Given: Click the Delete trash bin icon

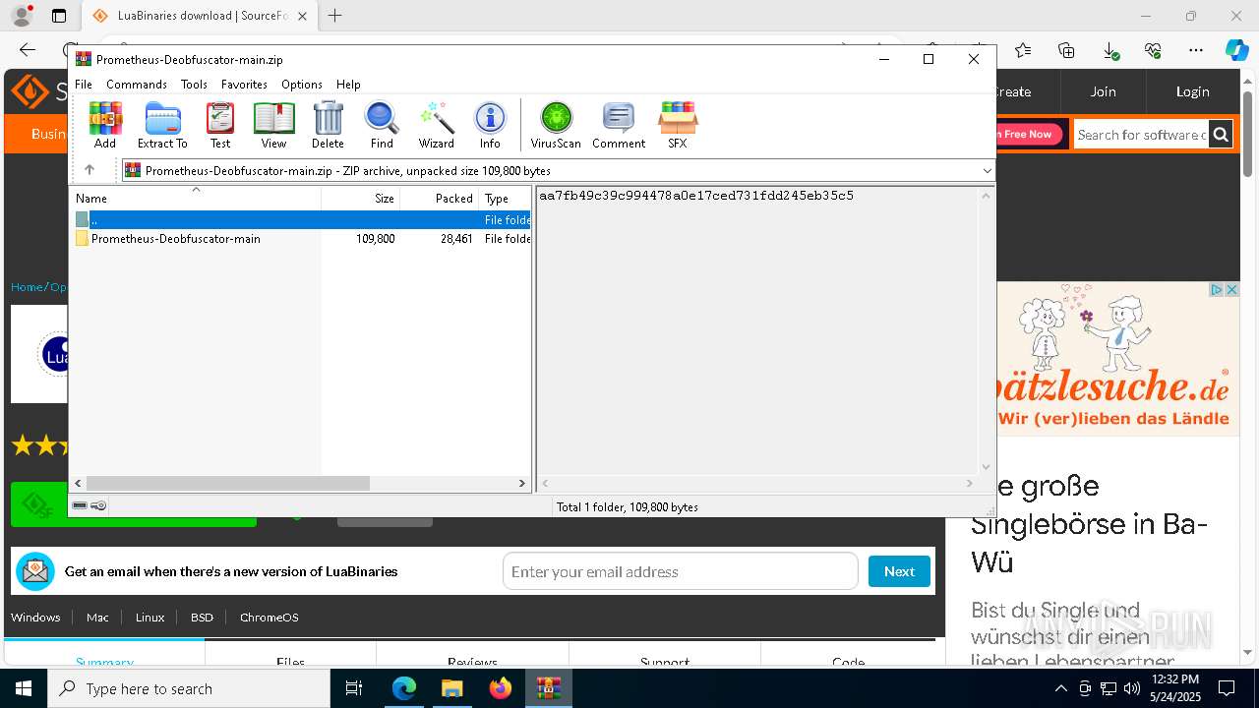Looking at the screenshot, I should (x=328, y=125).
